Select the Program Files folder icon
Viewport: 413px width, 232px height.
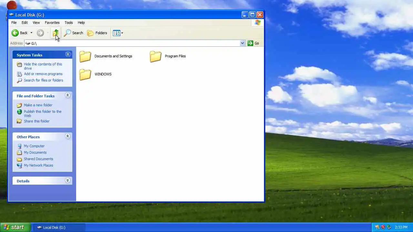click(156, 56)
